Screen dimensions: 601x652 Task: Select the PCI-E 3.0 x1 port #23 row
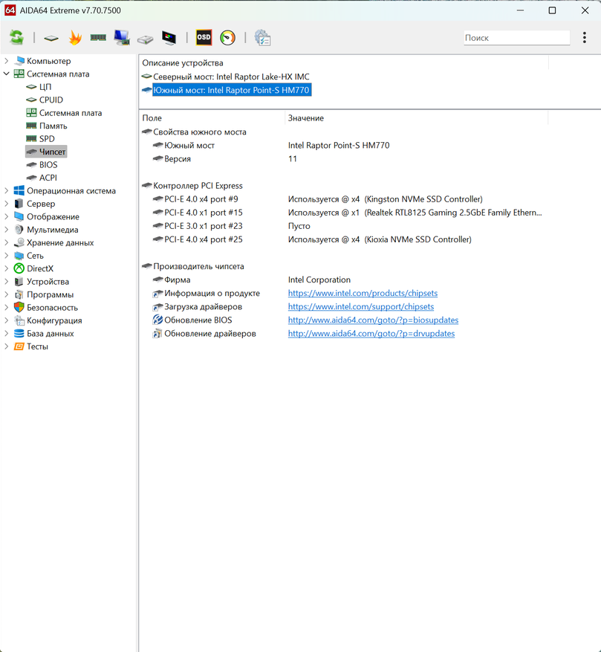204,226
